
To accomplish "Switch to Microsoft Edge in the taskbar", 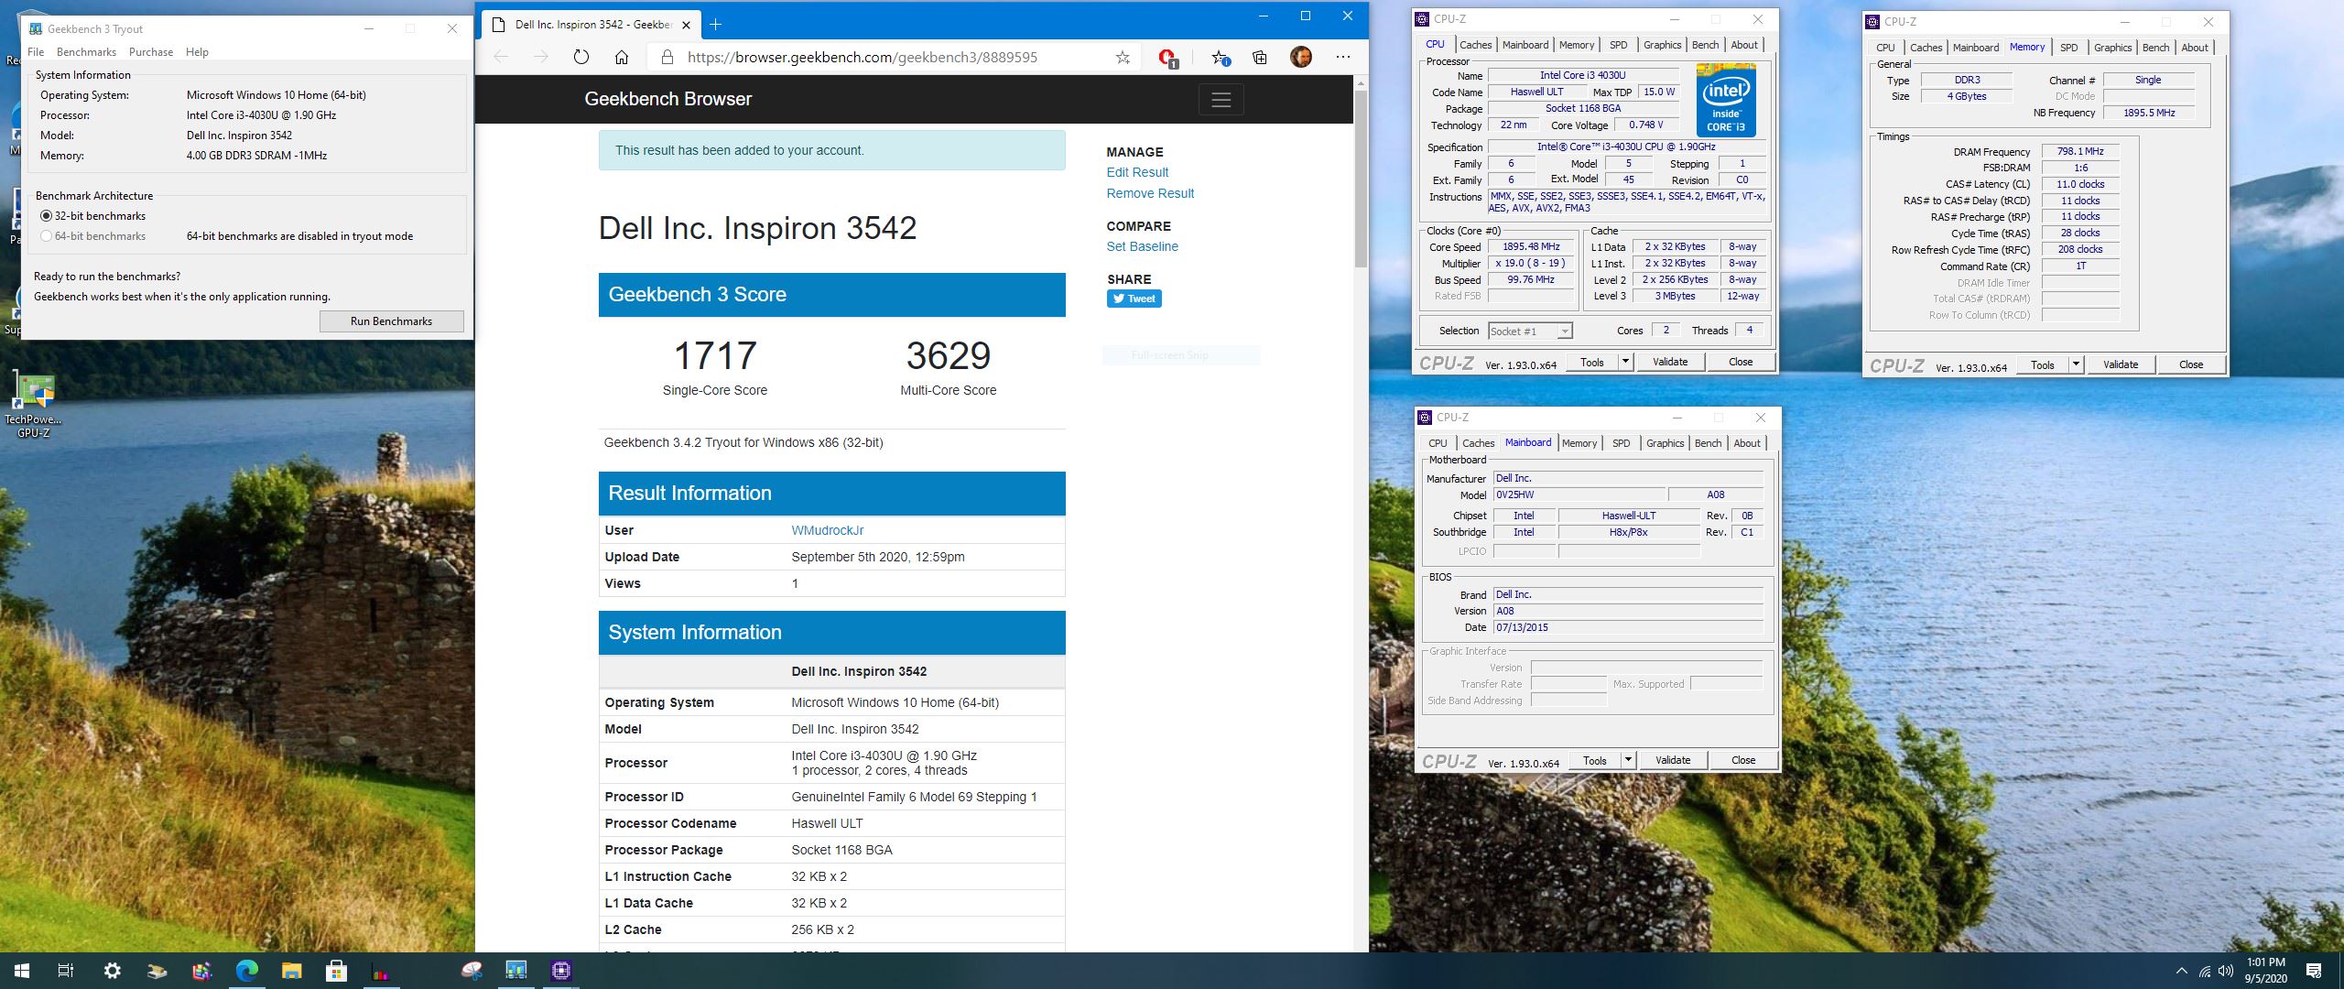I will coord(246,971).
